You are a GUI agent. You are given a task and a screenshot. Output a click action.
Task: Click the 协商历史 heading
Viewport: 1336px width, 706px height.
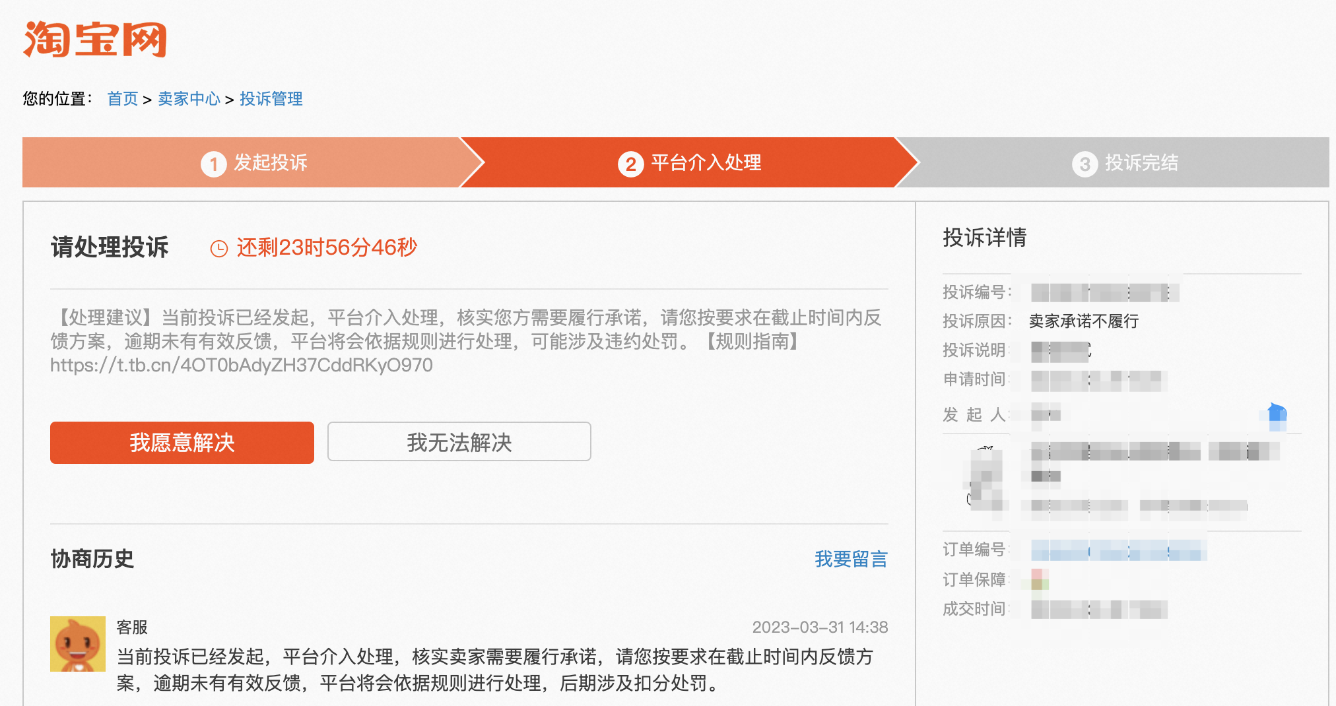point(92,559)
